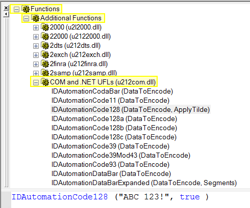Select IDAutomationDataBar (DataToEncode) function
The width and height of the screenshot is (250, 208).
111,173
